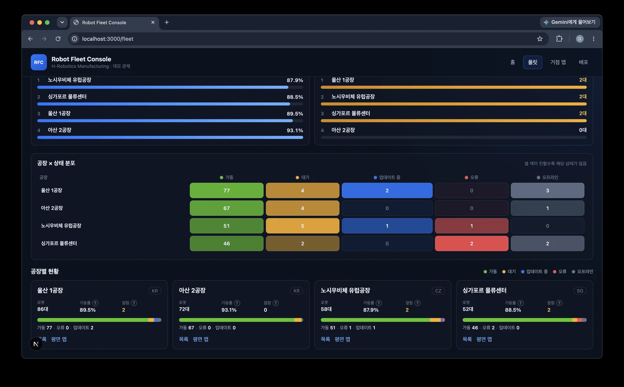Click 울산 1공장 오프라인 heatmap cell showing 3
Viewport: 624px width, 387px height.
tap(547, 191)
